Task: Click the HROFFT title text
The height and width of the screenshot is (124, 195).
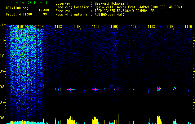Action: pos(32,2)
